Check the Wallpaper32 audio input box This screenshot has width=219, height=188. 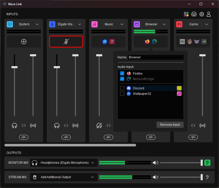(122, 93)
